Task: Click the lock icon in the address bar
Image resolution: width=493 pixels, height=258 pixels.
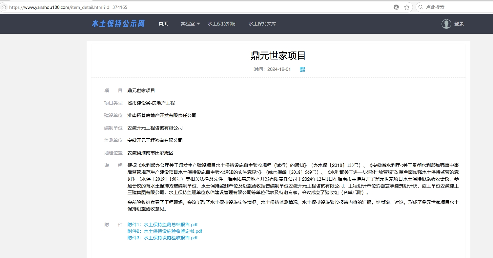Action: [x=4, y=7]
